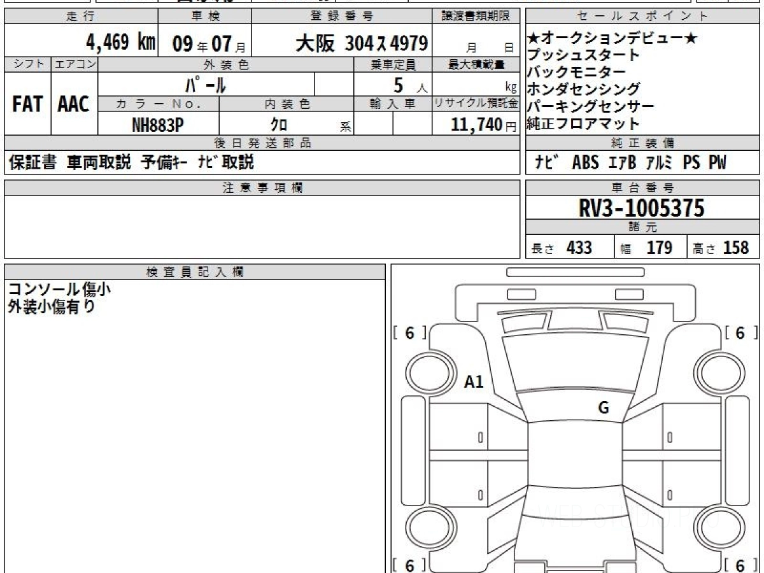Select the width value 幅 179
The width and height of the screenshot is (764, 573).
coord(646,248)
